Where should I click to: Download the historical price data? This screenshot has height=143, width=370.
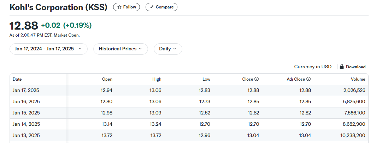click(355, 67)
